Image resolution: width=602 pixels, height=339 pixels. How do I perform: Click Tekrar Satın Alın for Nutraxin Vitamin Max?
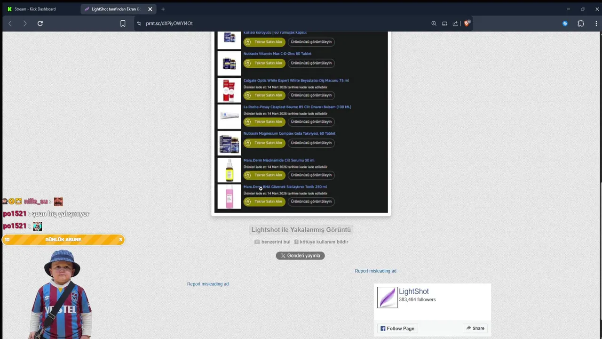[264, 63]
